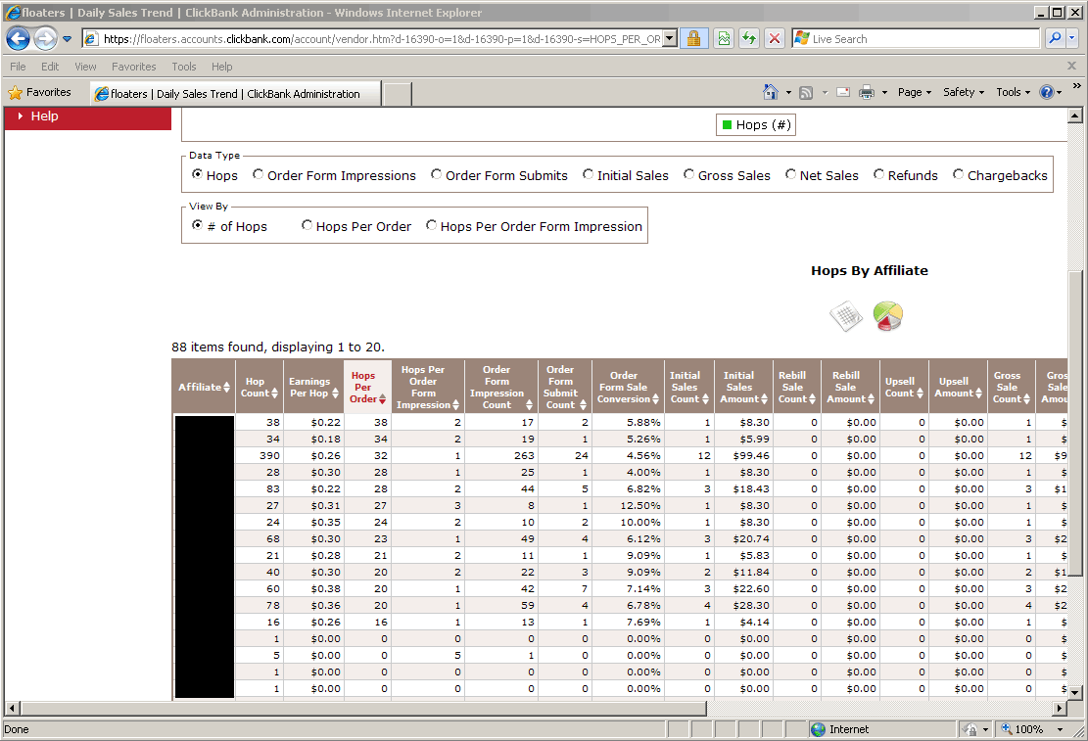Open the Safety command bar dropdown
This screenshot has height=741, width=1088.
point(963,92)
